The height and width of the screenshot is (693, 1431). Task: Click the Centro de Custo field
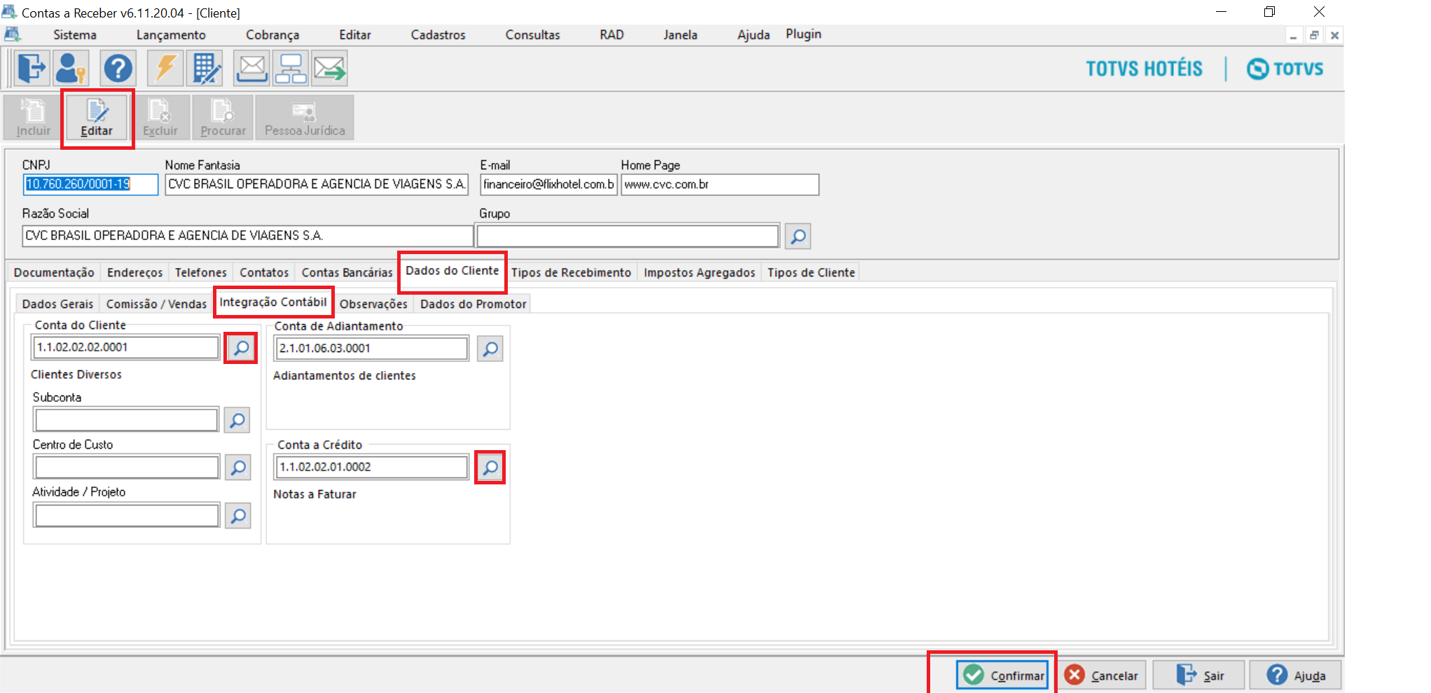tap(127, 467)
